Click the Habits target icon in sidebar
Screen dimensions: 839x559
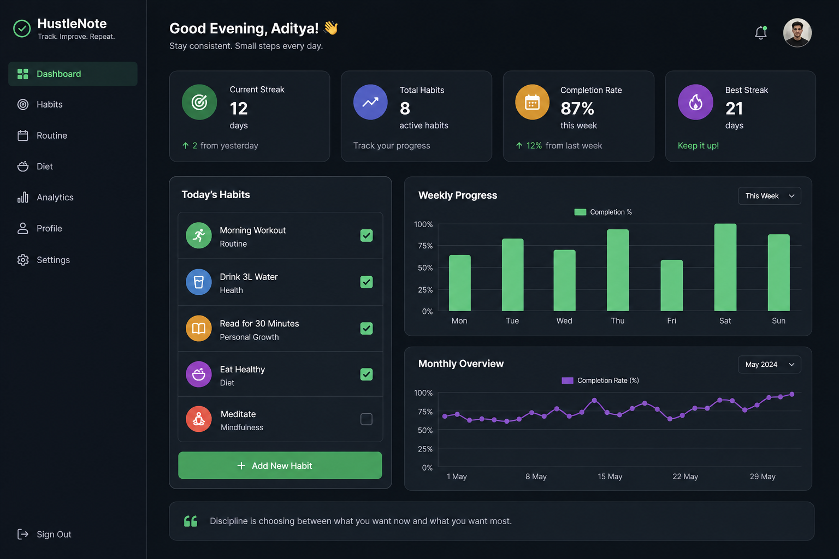click(23, 104)
